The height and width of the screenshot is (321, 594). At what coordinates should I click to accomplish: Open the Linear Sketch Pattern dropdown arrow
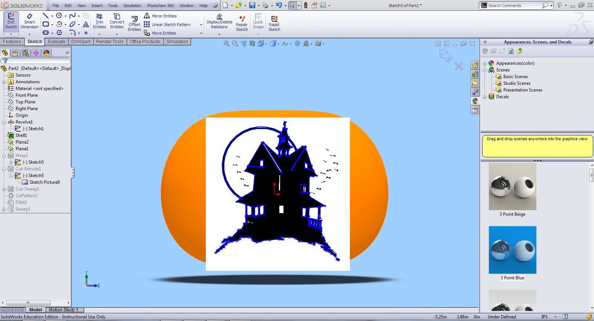pyautogui.click(x=201, y=25)
